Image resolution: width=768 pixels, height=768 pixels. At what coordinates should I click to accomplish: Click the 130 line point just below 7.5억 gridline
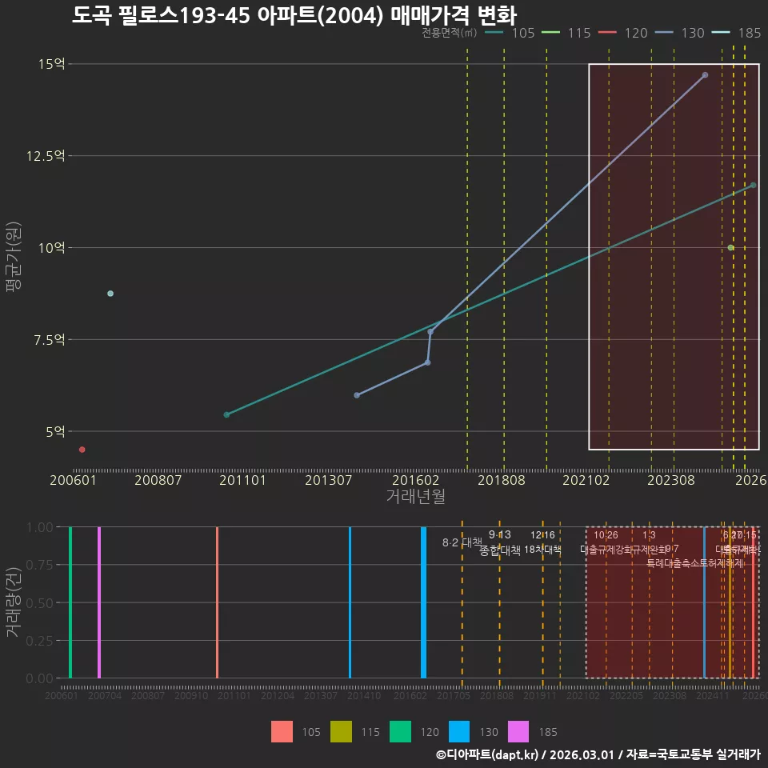click(427, 362)
